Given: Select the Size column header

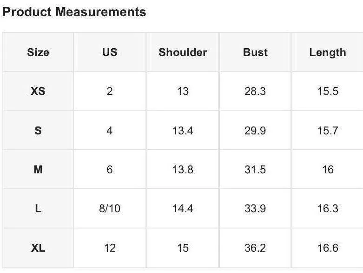Looking at the screenshot, I should [x=38, y=52].
